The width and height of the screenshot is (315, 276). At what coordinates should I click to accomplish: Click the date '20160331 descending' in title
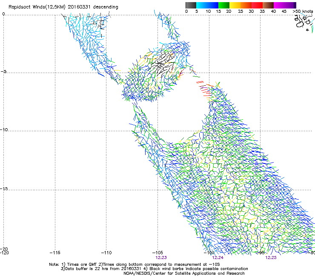[93, 7]
